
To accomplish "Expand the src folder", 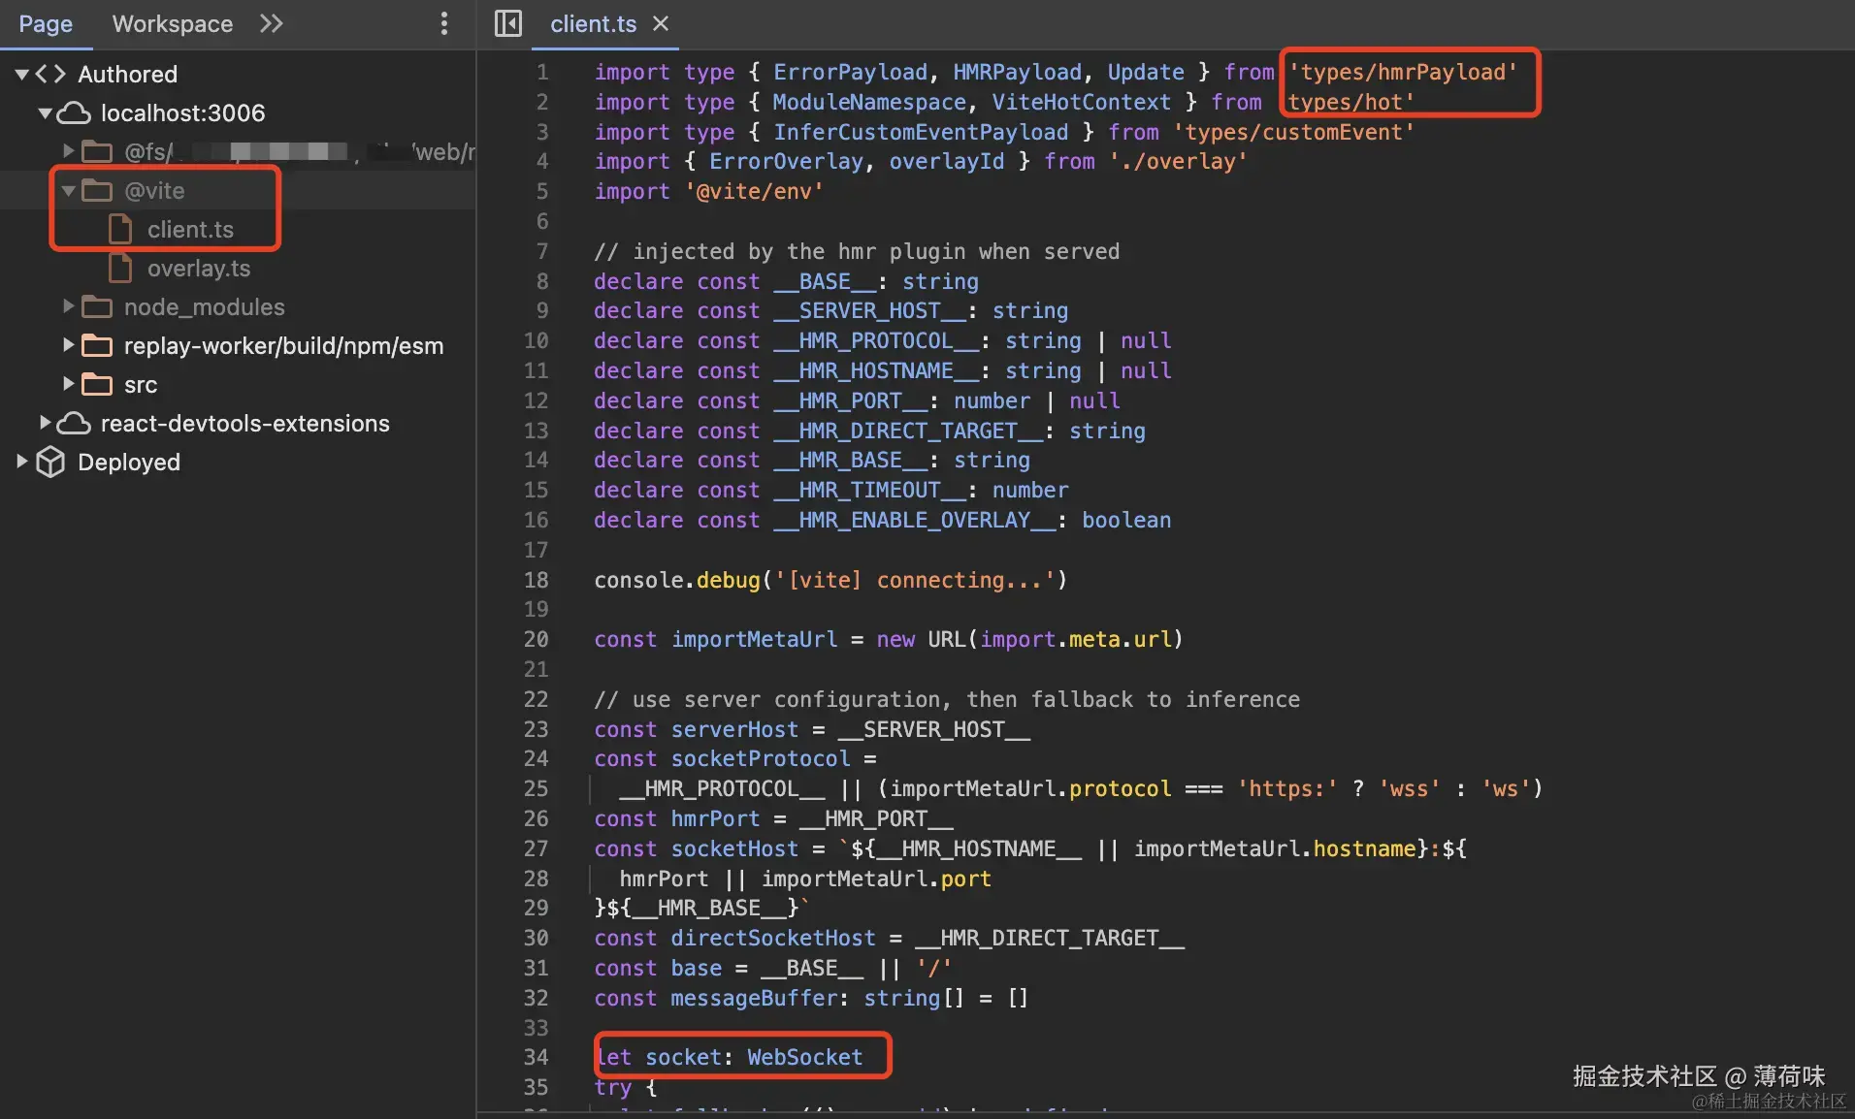I will (68, 384).
